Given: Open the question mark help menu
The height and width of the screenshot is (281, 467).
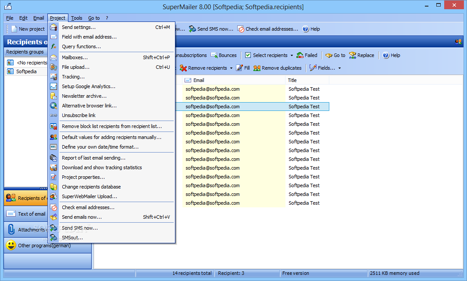Looking at the screenshot, I should point(107,18).
